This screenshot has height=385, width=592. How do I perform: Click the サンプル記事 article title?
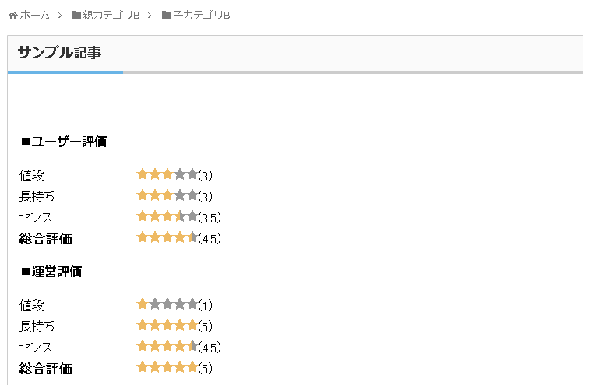59,53
